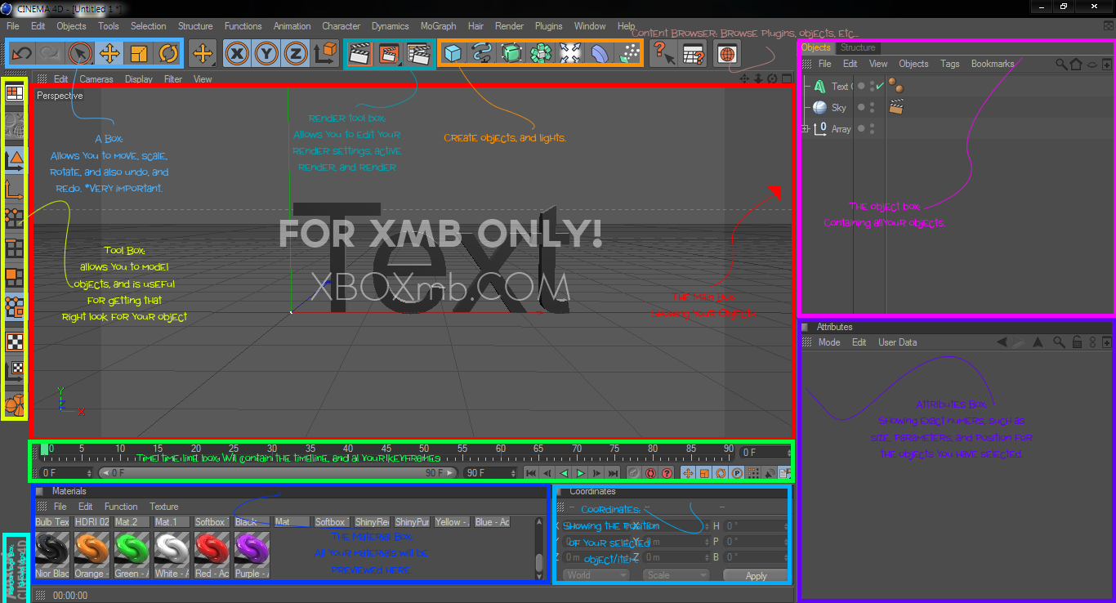Switch to the Structure tab
This screenshot has height=603, width=1116.
coord(858,47)
